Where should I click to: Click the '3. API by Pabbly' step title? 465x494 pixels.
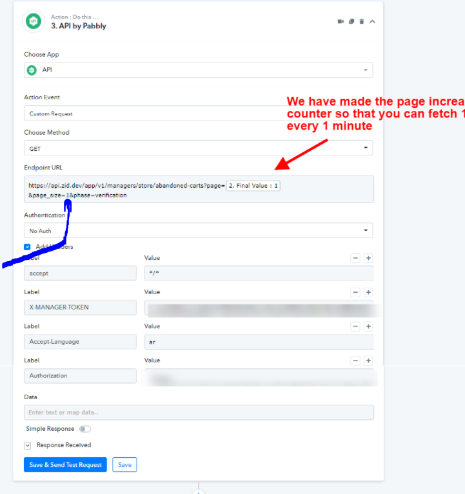pyautogui.click(x=79, y=26)
